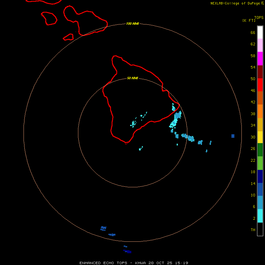This screenshot has width=265, height=265.
Task: Click the dark green swatch between 22 and 26
Action: pos(260,150)
